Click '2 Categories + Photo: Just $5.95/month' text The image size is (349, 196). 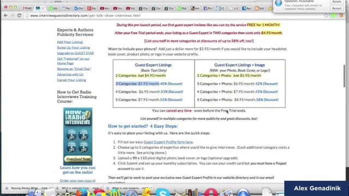tap(229, 76)
